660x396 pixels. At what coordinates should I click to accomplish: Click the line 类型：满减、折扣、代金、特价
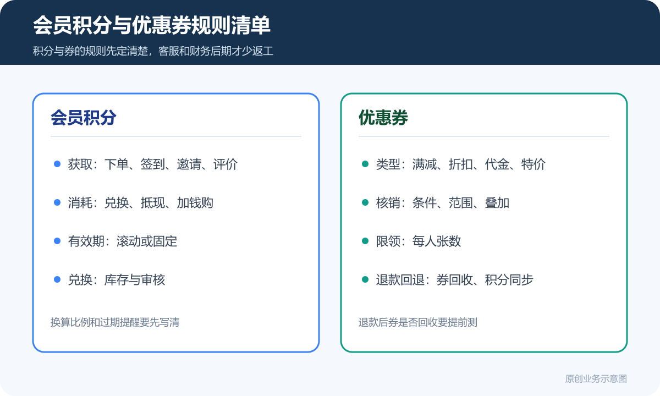[x=461, y=164]
